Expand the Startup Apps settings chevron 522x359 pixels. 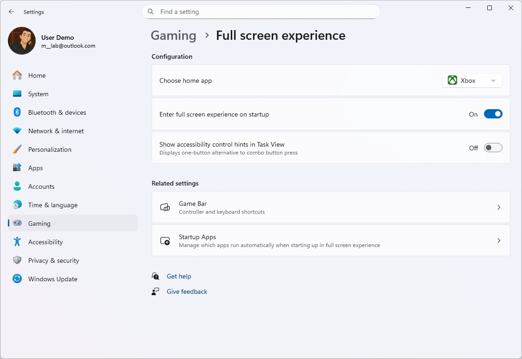coord(499,241)
